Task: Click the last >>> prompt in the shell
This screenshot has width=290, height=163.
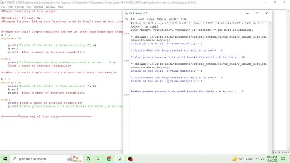Action: pyautogui.click(x=126, y=95)
